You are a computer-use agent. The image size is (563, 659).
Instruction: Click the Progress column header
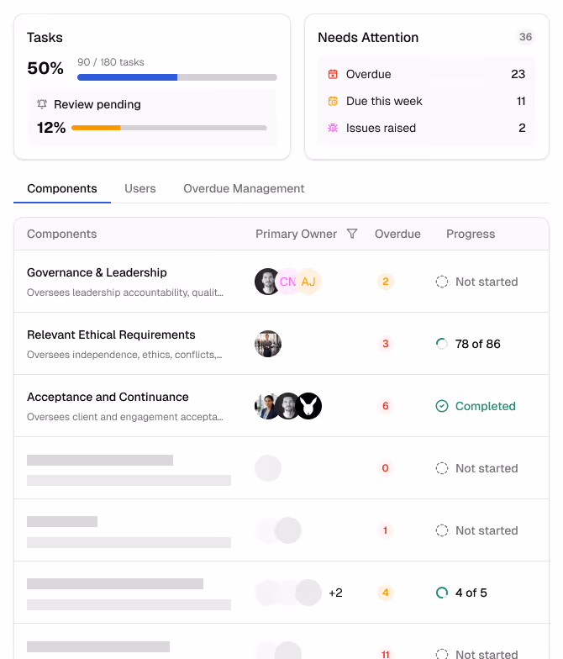click(471, 234)
